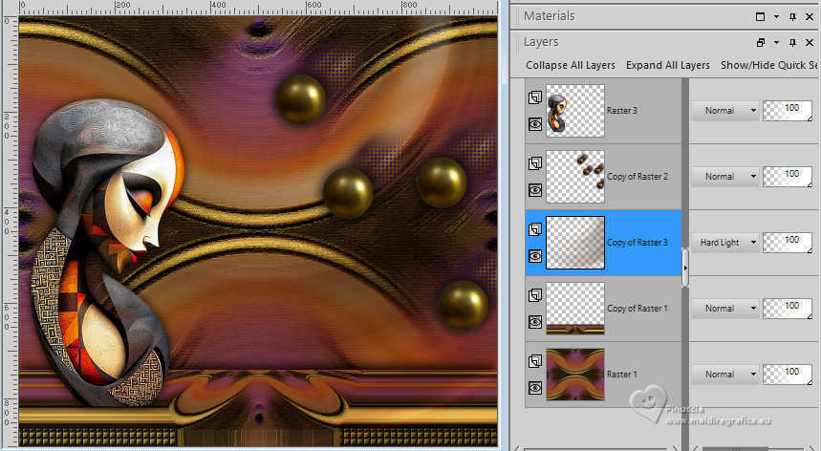This screenshot has width=821, height=451.
Task: Click the Copy of Raster 3 layer name
Action: tap(637, 243)
